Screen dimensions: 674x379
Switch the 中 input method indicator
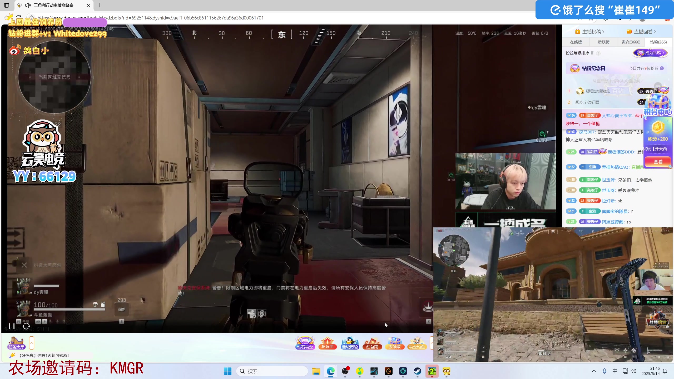tap(615, 371)
